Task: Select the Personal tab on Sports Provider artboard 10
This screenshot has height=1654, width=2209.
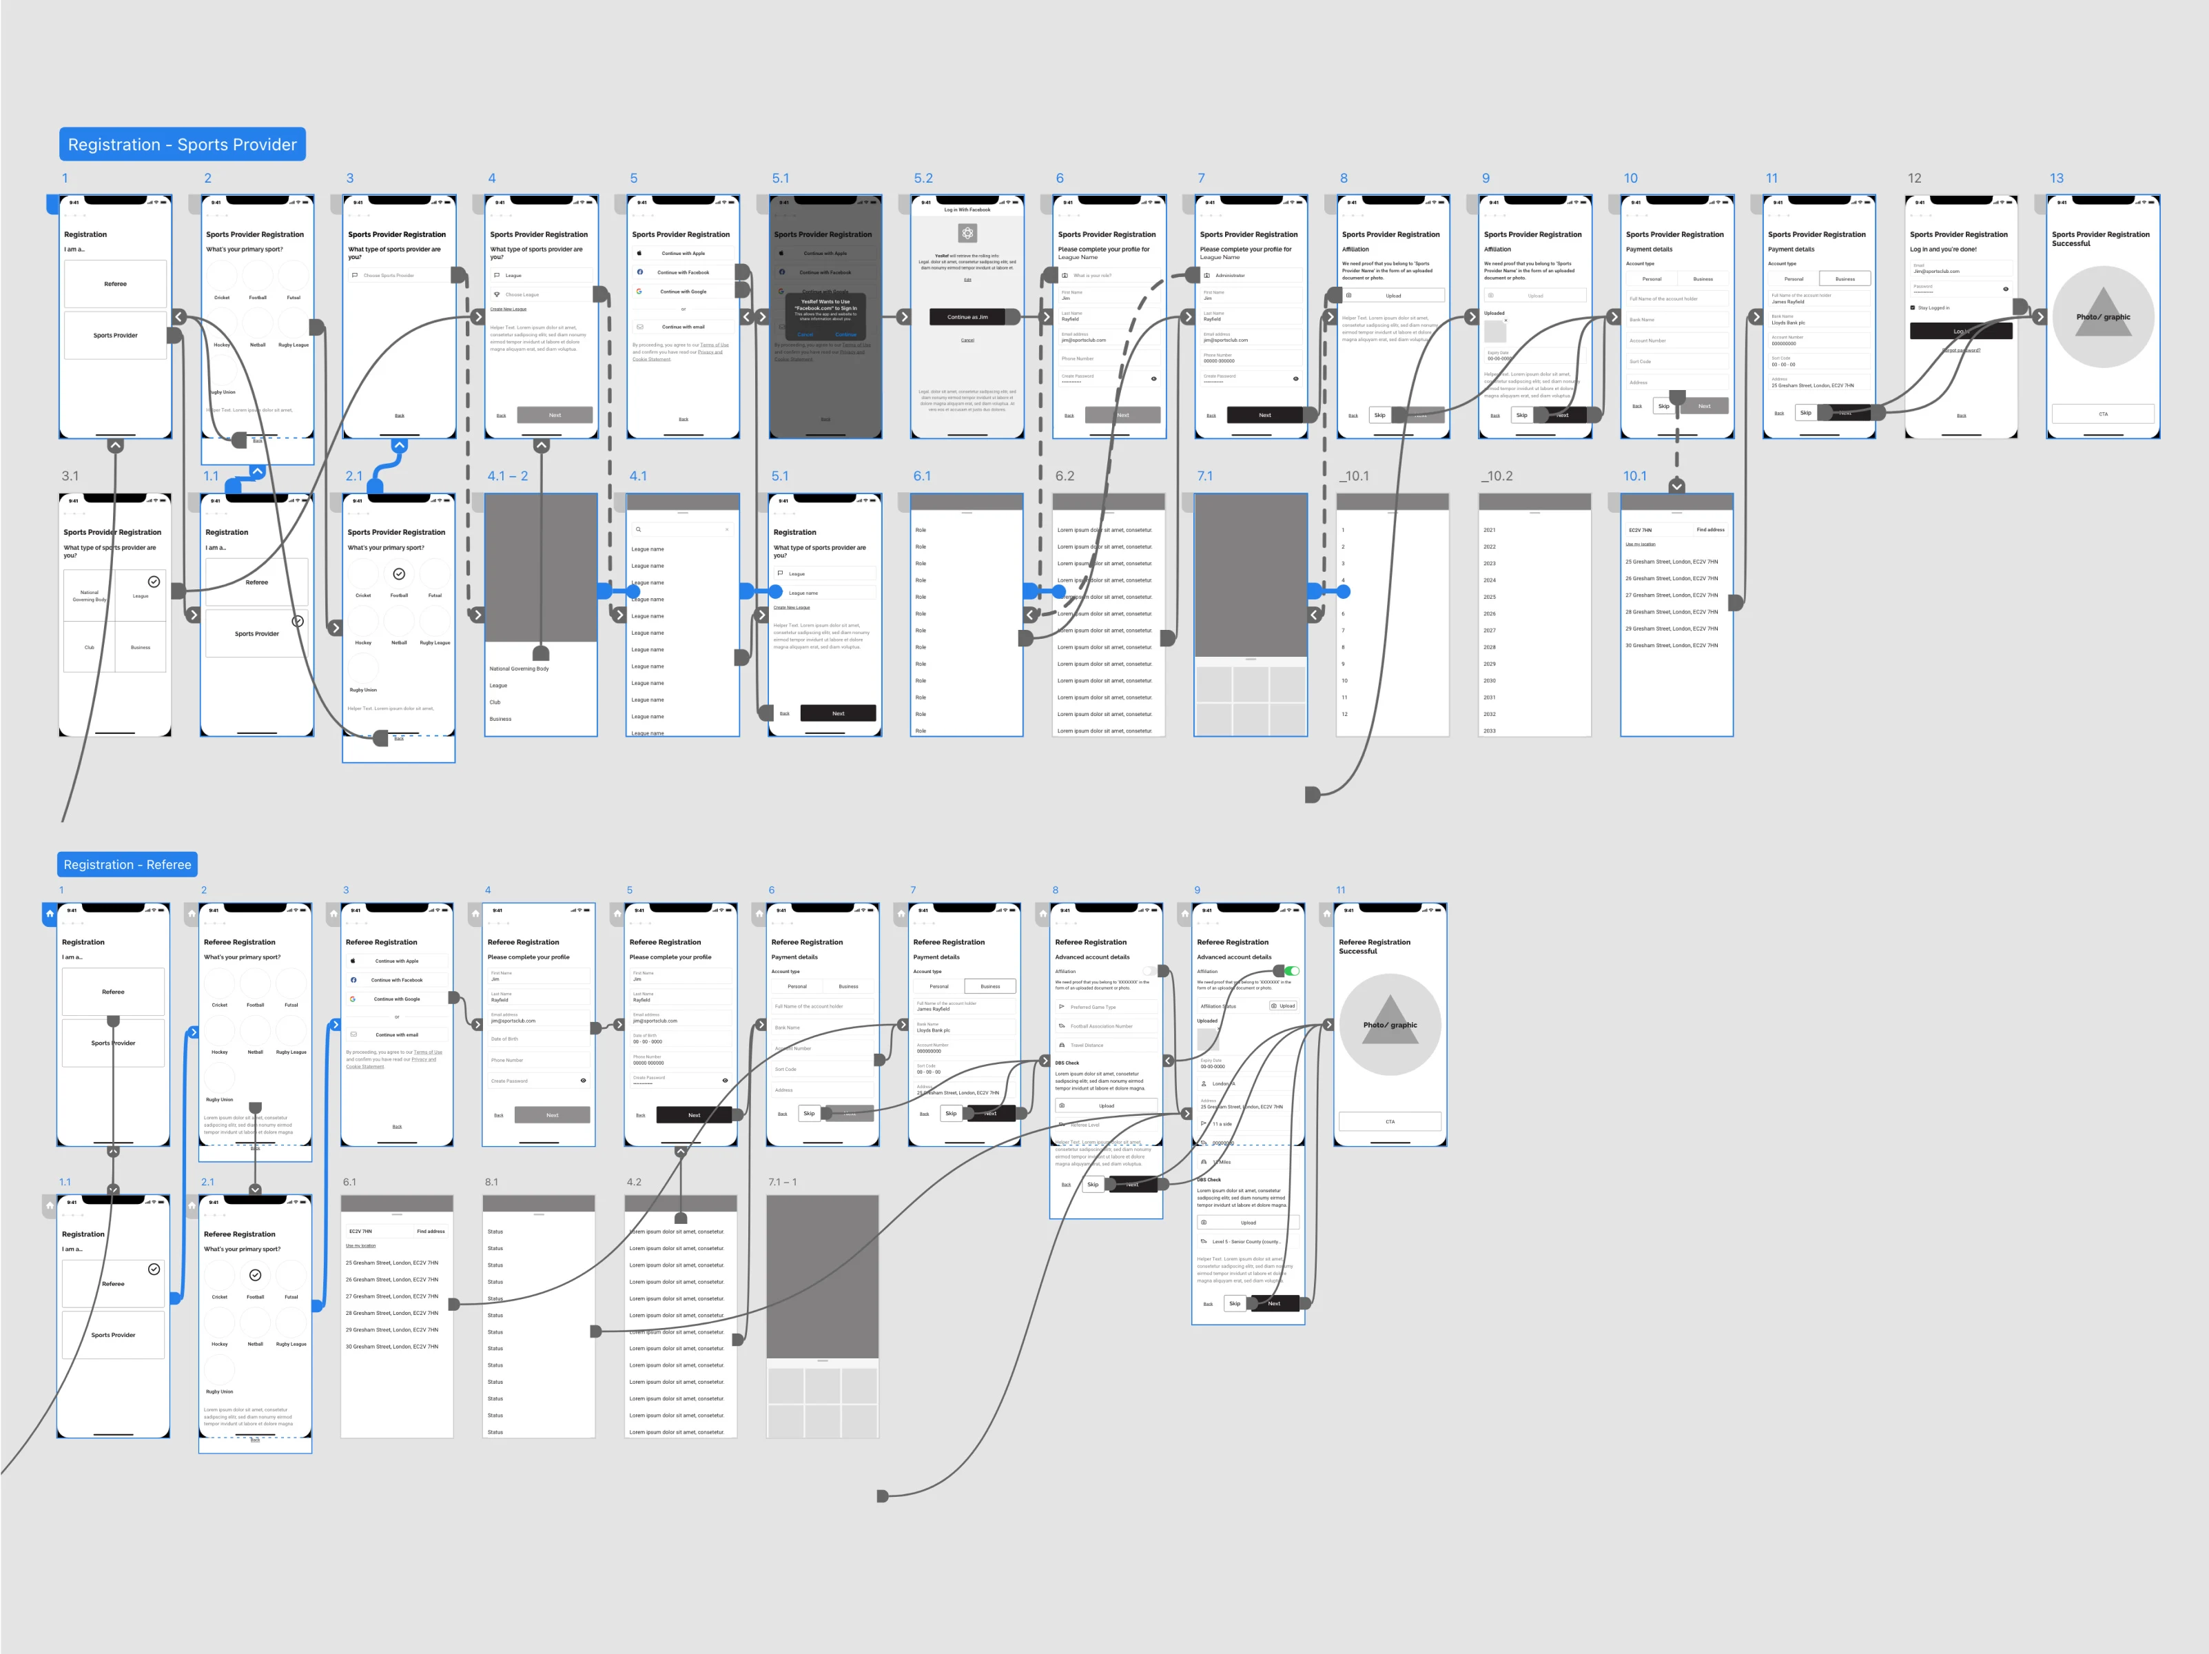Action: 1652,278
